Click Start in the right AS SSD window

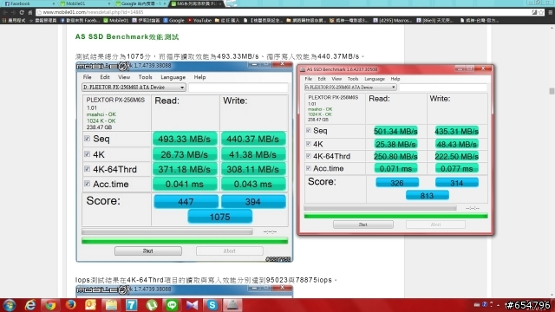362,224
